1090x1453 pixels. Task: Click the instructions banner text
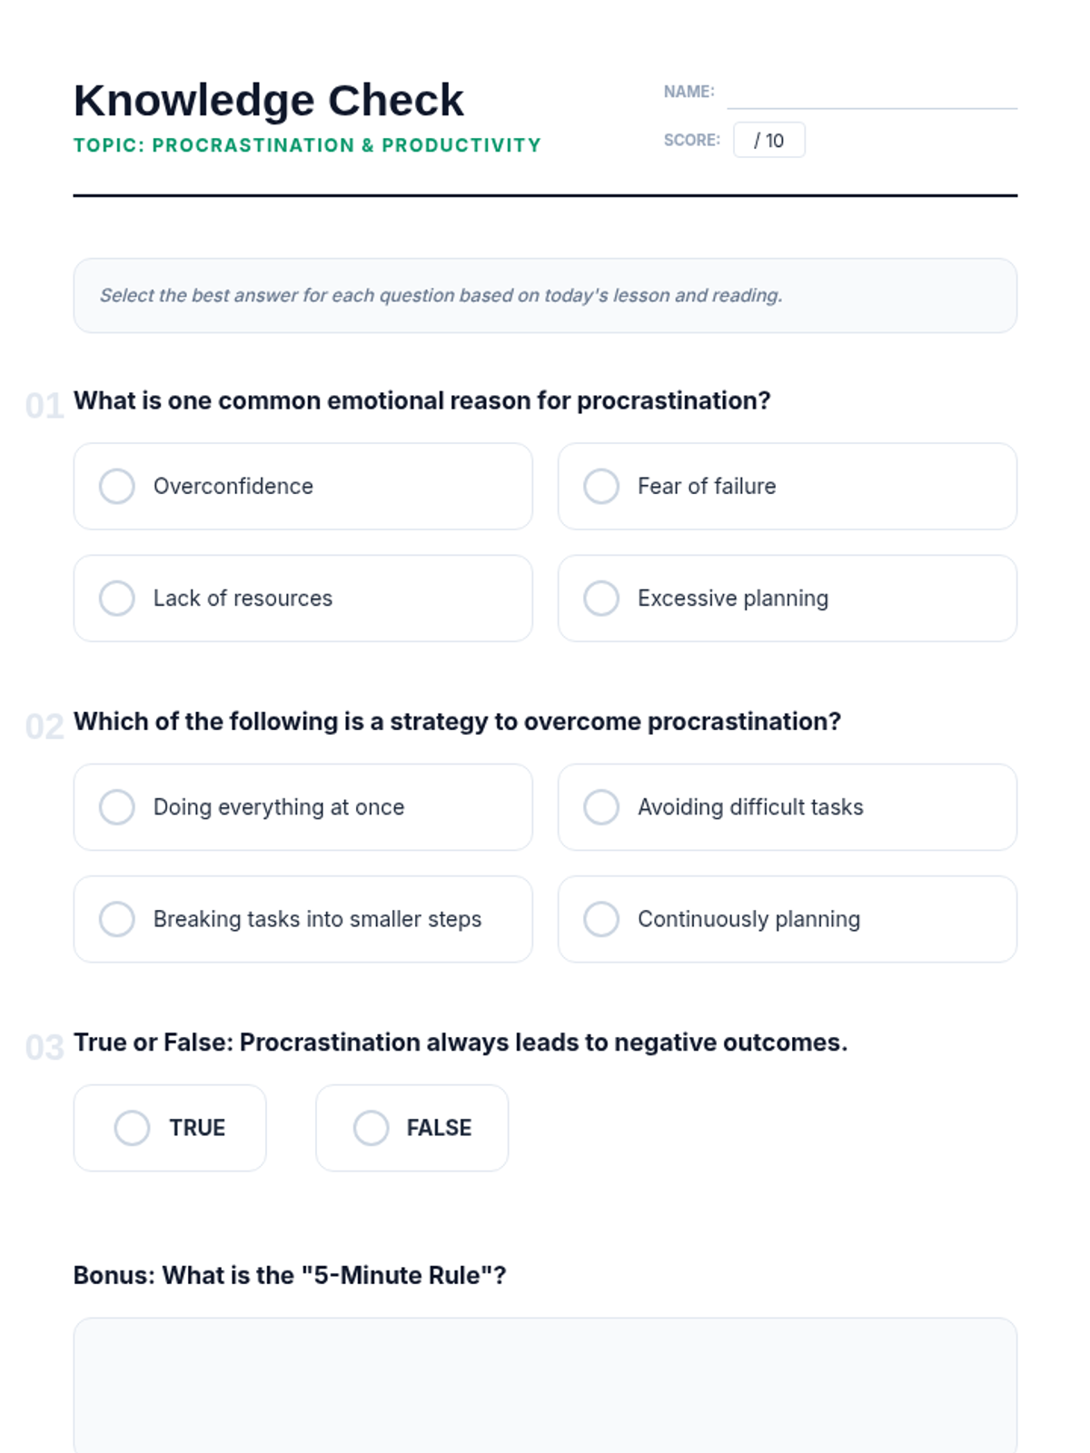441,295
